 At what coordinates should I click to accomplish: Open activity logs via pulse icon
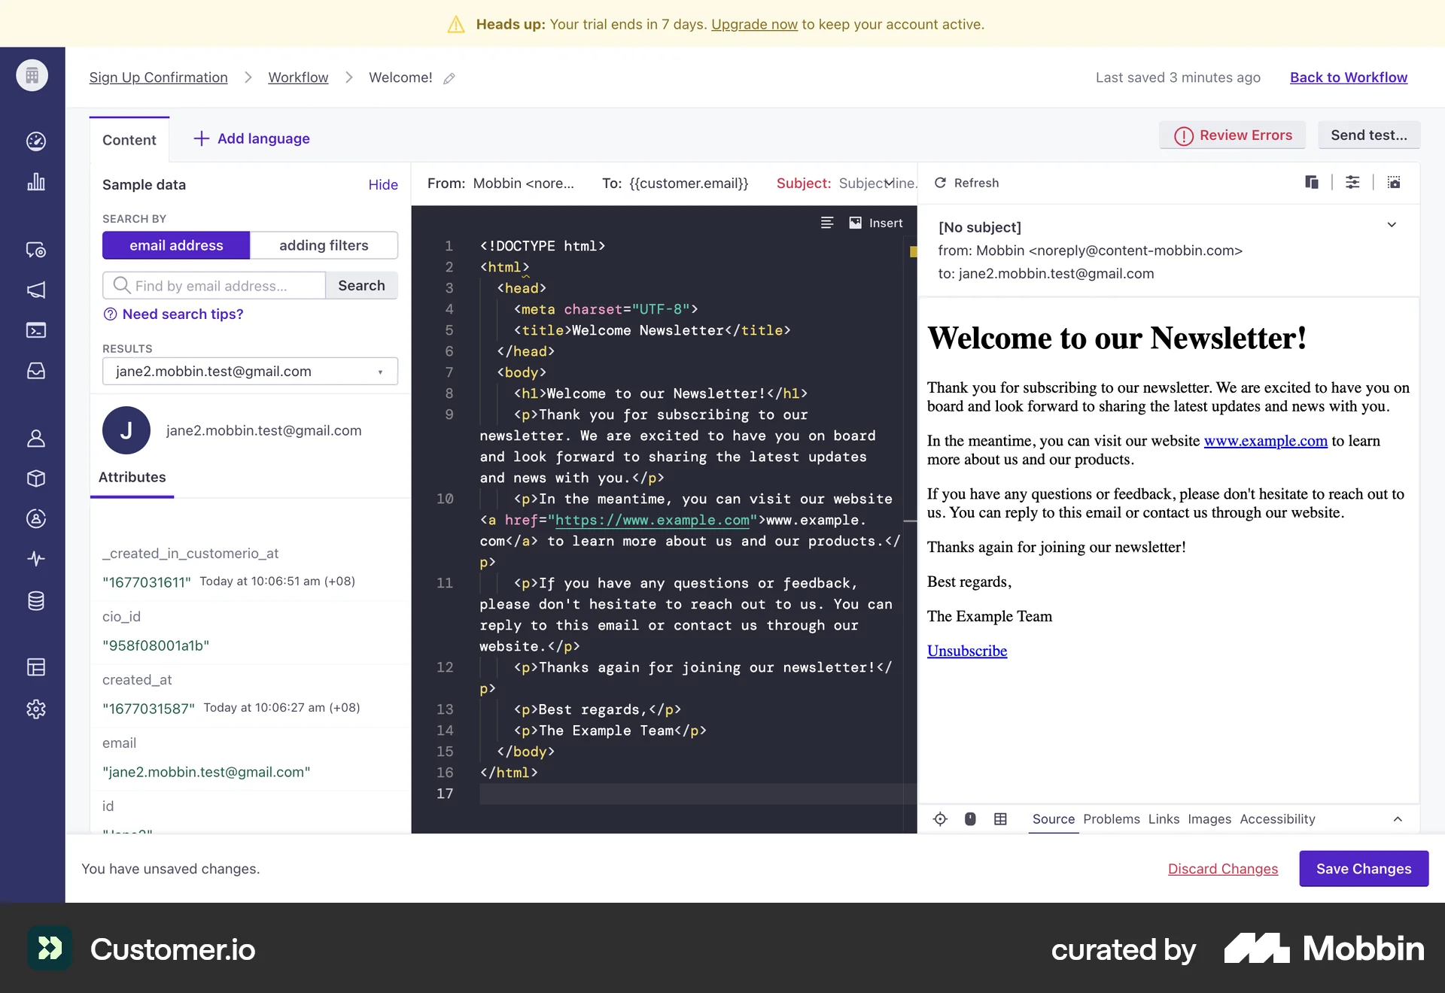coord(35,558)
